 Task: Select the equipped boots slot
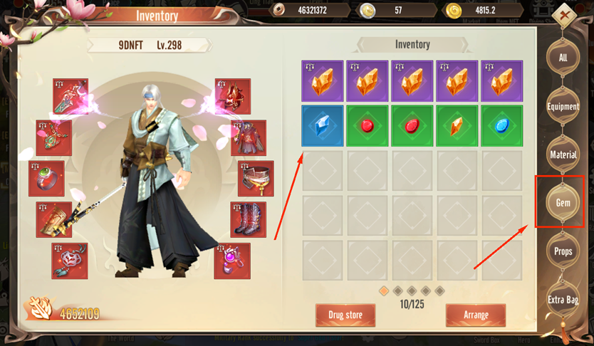248,219
